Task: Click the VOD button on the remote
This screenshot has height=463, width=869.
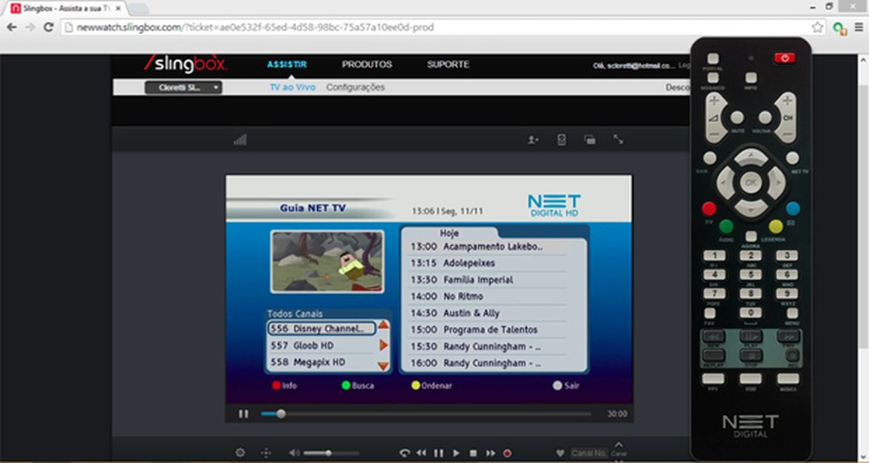Action: click(751, 379)
